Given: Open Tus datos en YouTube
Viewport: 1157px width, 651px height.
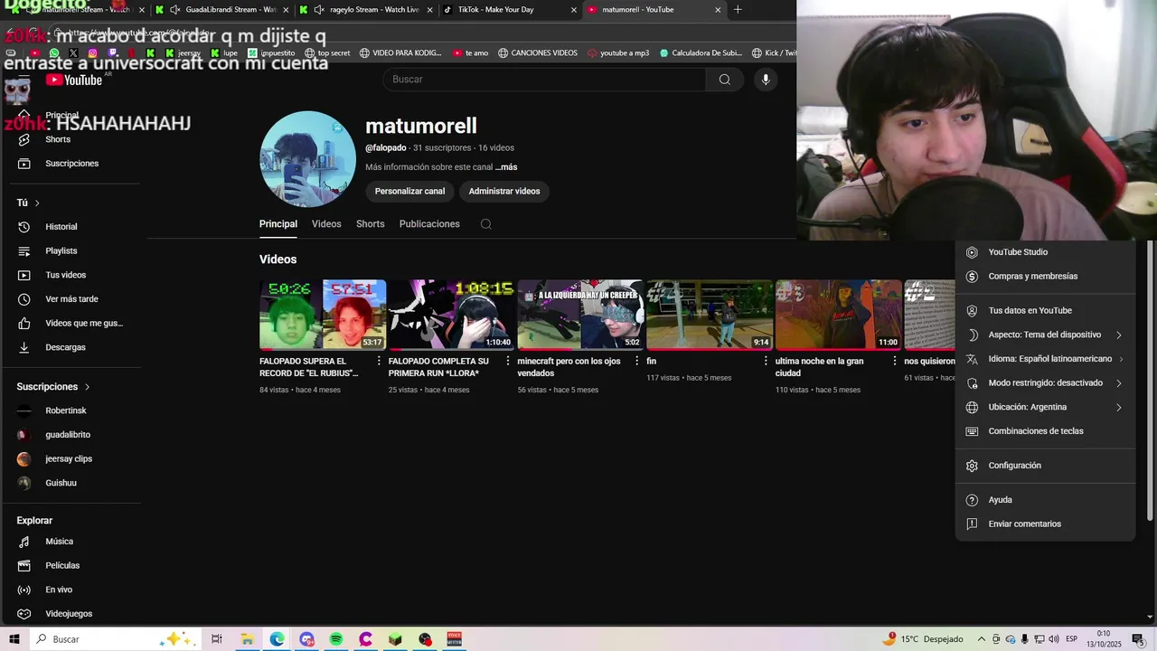Looking at the screenshot, I should (1030, 310).
